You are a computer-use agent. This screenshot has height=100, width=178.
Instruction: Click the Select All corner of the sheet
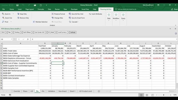pyautogui.click(x=1, y=43)
